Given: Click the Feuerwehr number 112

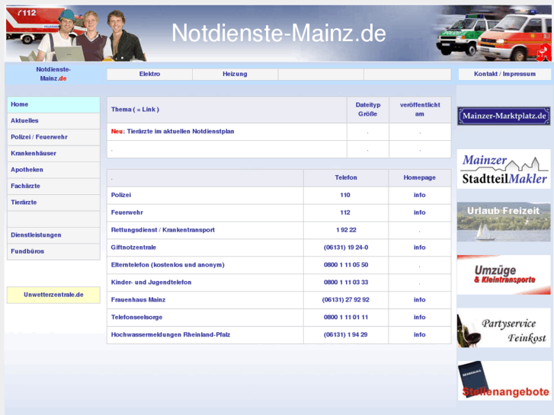Looking at the screenshot, I should point(345,212).
